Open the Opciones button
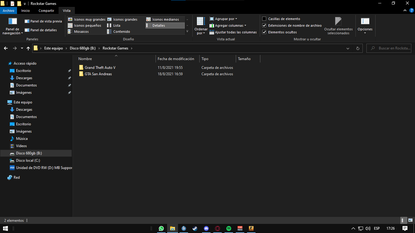Viewport: 415px width, 233px height. click(365, 26)
